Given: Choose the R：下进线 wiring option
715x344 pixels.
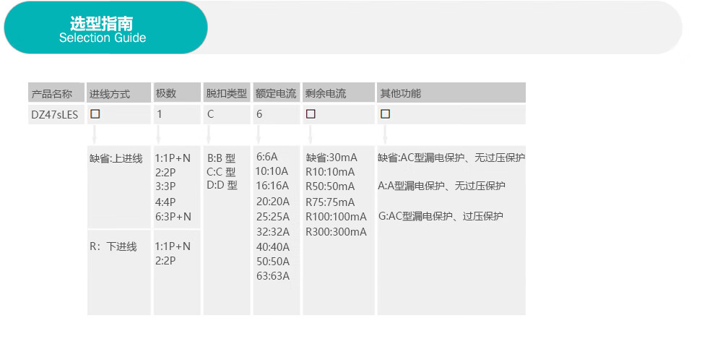Looking at the screenshot, I should 113,246.
